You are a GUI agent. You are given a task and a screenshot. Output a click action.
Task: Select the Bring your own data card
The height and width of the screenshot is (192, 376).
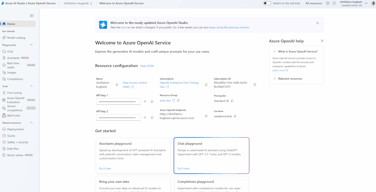click(x=133, y=184)
